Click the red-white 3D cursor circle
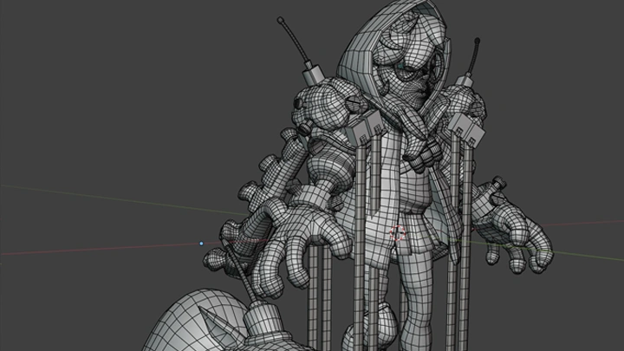The width and height of the screenshot is (624, 351). pyautogui.click(x=397, y=233)
